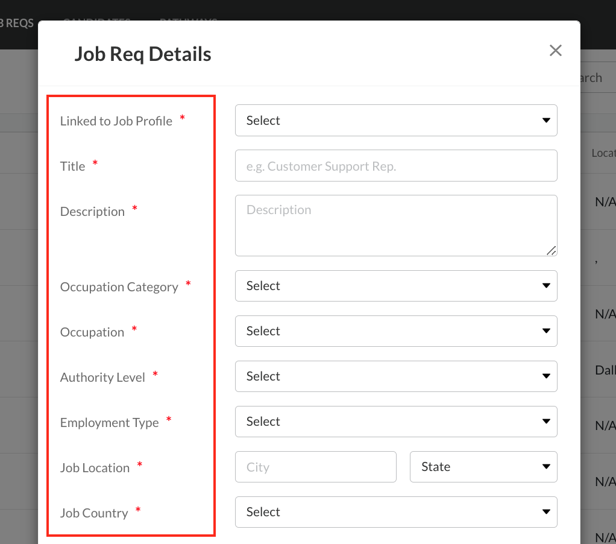The width and height of the screenshot is (616, 544).
Task: Open the Employment Type dropdown
Action: pos(396,421)
